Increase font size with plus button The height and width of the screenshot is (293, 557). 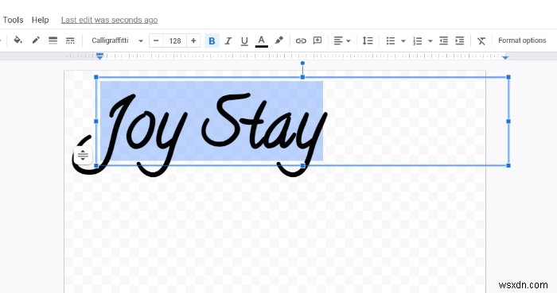coord(193,40)
